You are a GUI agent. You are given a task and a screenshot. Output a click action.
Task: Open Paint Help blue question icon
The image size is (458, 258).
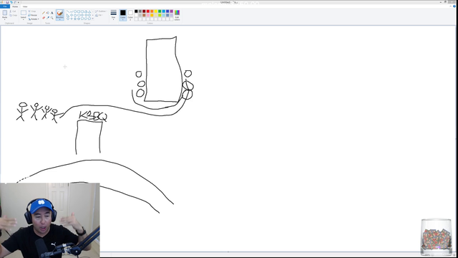click(454, 6)
